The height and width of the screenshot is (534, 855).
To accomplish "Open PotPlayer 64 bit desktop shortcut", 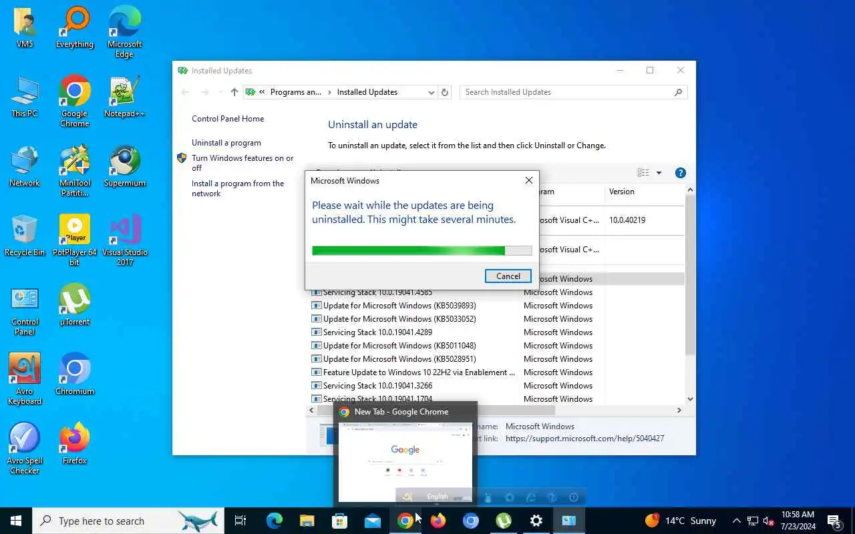I will point(75,240).
